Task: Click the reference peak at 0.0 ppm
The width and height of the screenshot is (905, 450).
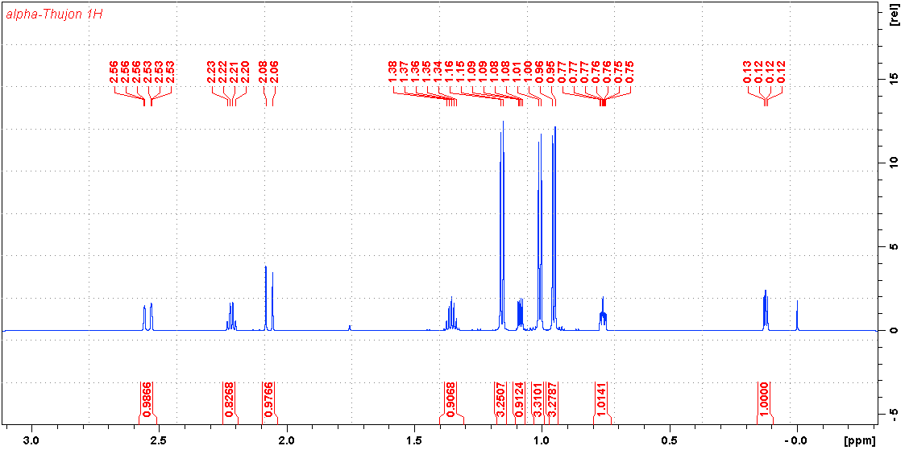Action: 797,315
